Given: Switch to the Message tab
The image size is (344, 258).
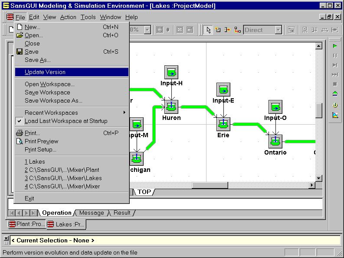Looking at the screenshot, I should [x=92, y=213].
